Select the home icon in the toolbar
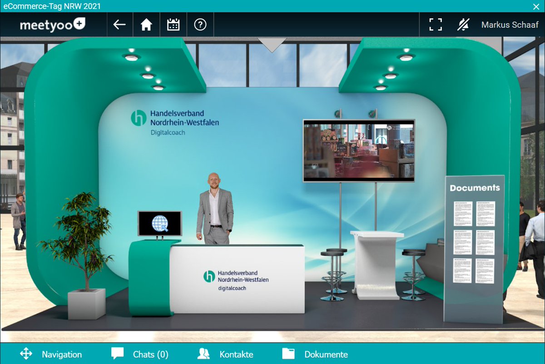The image size is (545, 364). pyautogui.click(x=146, y=25)
